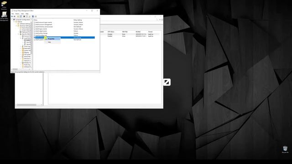Click the icon beside Audit account logon events
Screen dimensions: 292x164
35,22
